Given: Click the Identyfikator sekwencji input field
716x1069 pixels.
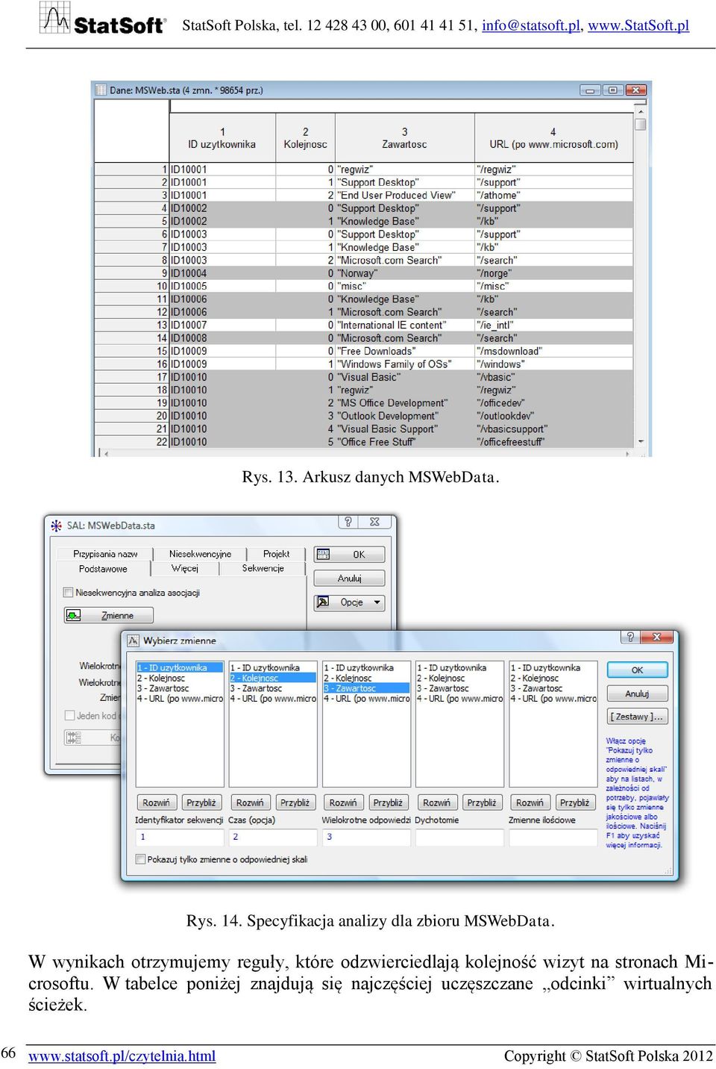Looking at the screenshot, I should [x=180, y=837].
